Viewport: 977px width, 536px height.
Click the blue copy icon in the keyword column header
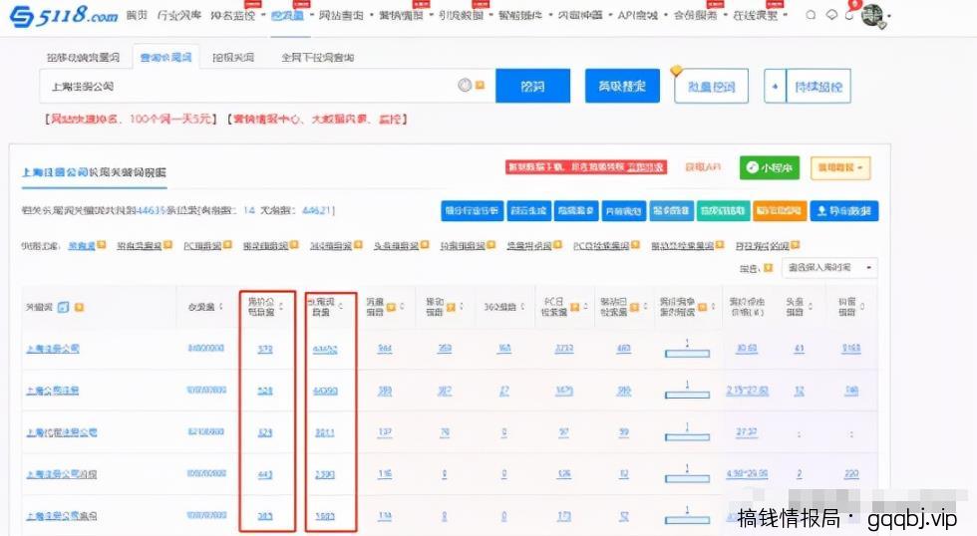tap(64, 307)
